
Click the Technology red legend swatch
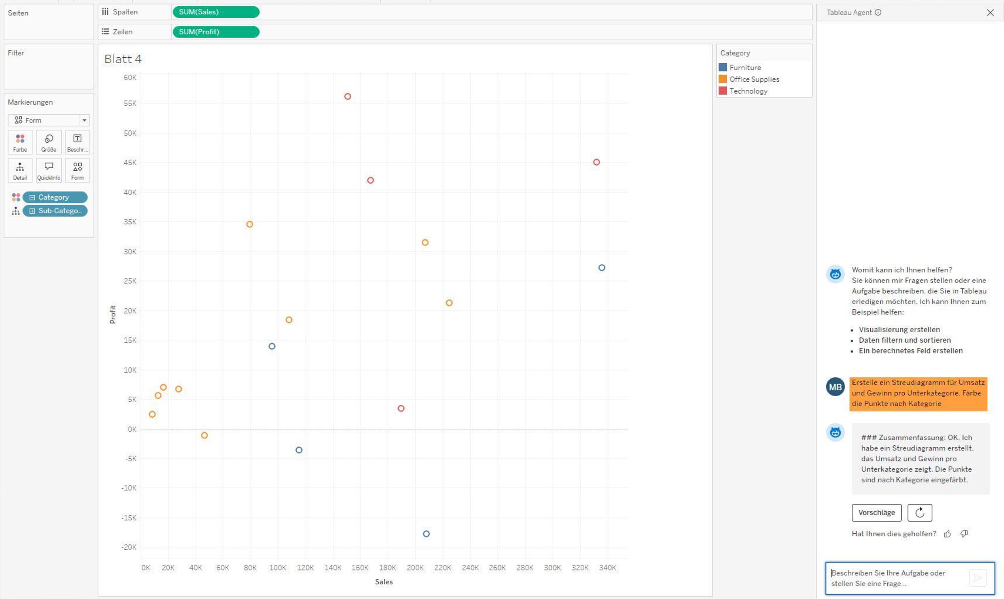pos(723,91)
